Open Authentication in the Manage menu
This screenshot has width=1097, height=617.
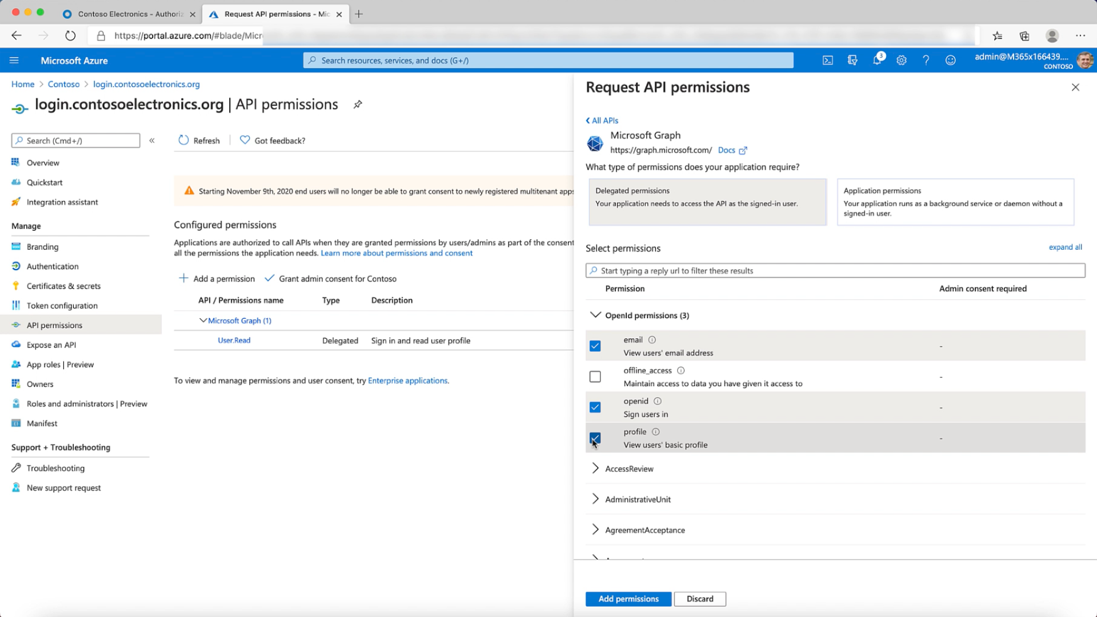pos(53,266)
